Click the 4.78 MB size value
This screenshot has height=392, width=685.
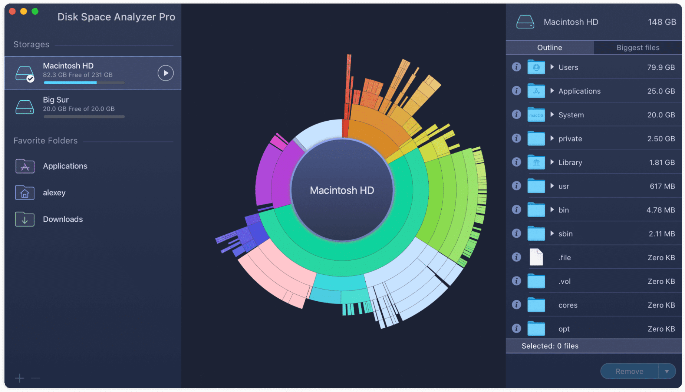pyautogui.click(x=661, y=210)
